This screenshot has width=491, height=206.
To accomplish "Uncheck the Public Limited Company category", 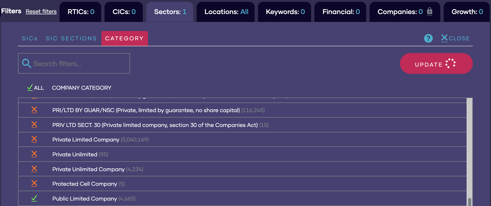I will [34, 198].
